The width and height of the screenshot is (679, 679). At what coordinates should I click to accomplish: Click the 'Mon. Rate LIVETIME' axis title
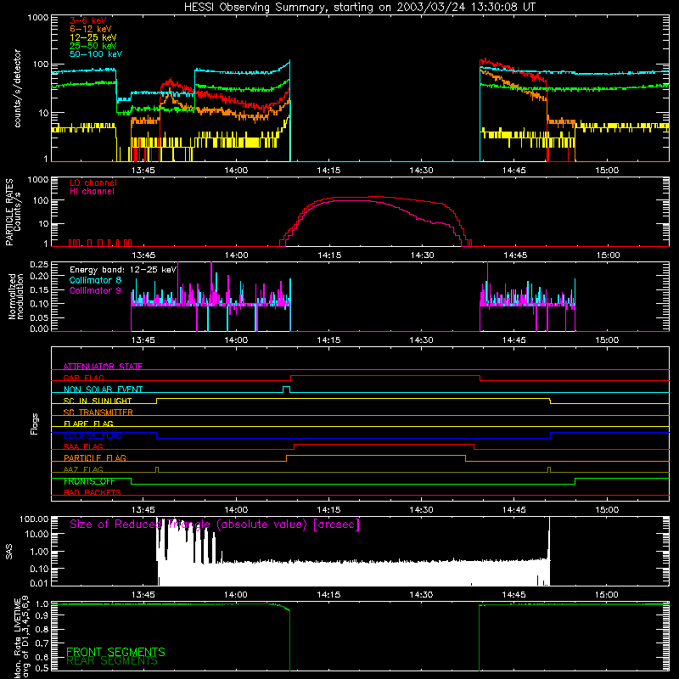21,637
